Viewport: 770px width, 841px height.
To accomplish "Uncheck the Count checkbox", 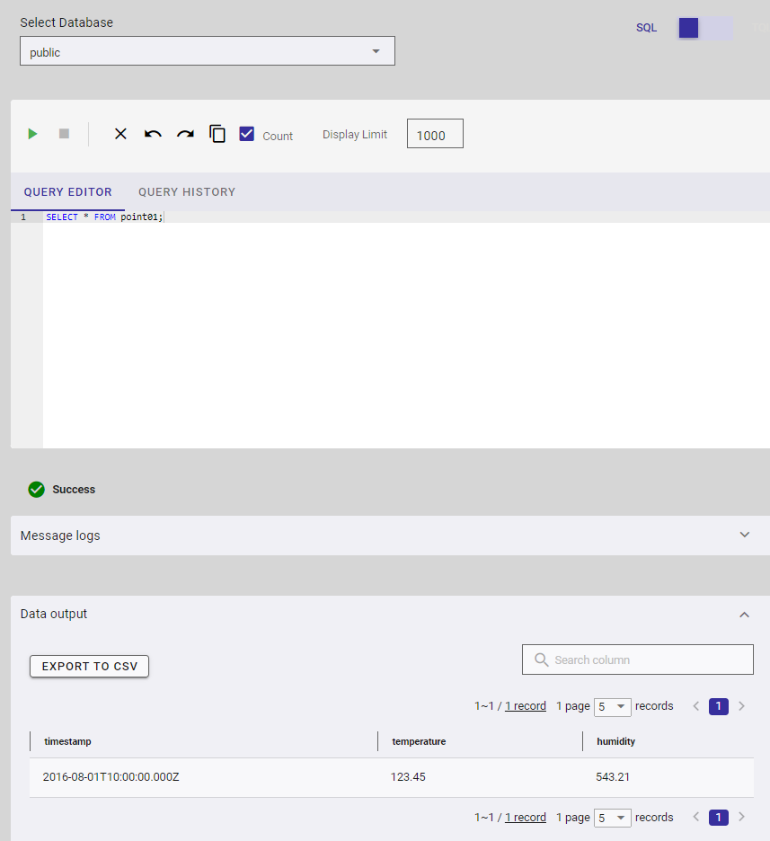I will pos(247,134).
